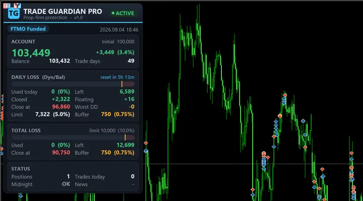The width and height of the screenshot is (363, 201).
Task: Click the Limit value 7,322 (5.0%)
Action: click(x=52, y=114)
